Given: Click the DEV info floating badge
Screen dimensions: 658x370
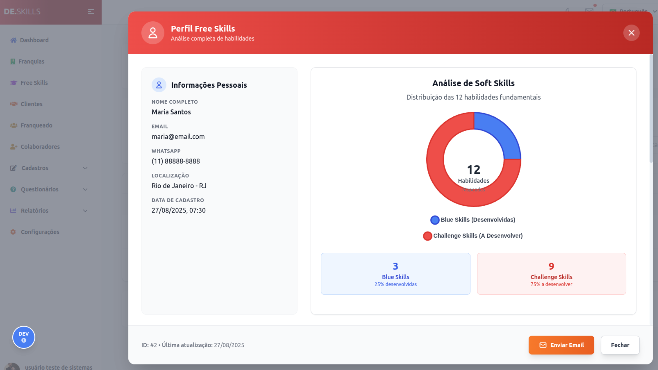Looking at the screenshot, I should pyautogui.click(x=24, y=337).
